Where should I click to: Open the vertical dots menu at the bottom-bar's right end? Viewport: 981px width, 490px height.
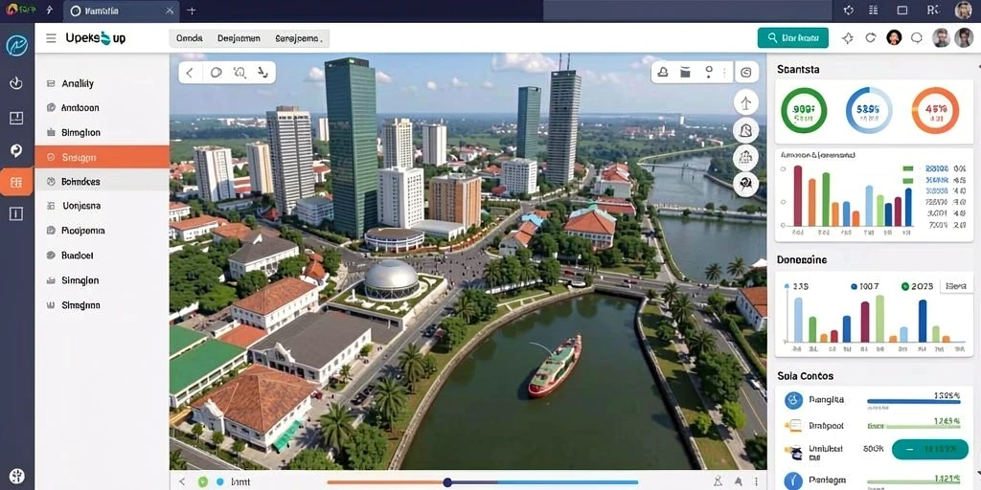click(755, 481)
